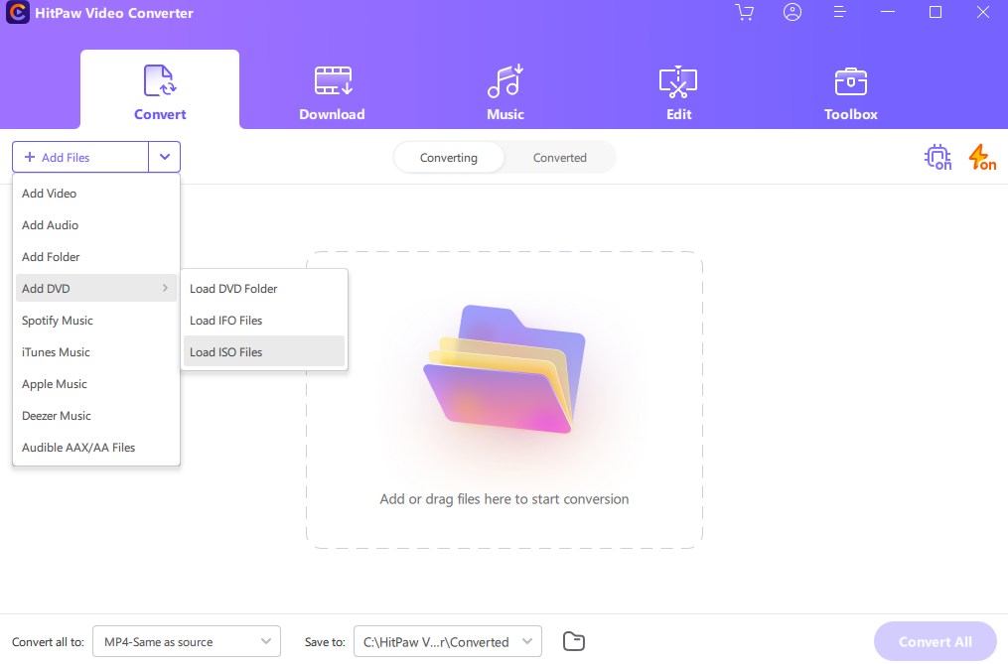Maximize the HitPaw window
This screenshot has width=1008, height=664.
(936, 12)
